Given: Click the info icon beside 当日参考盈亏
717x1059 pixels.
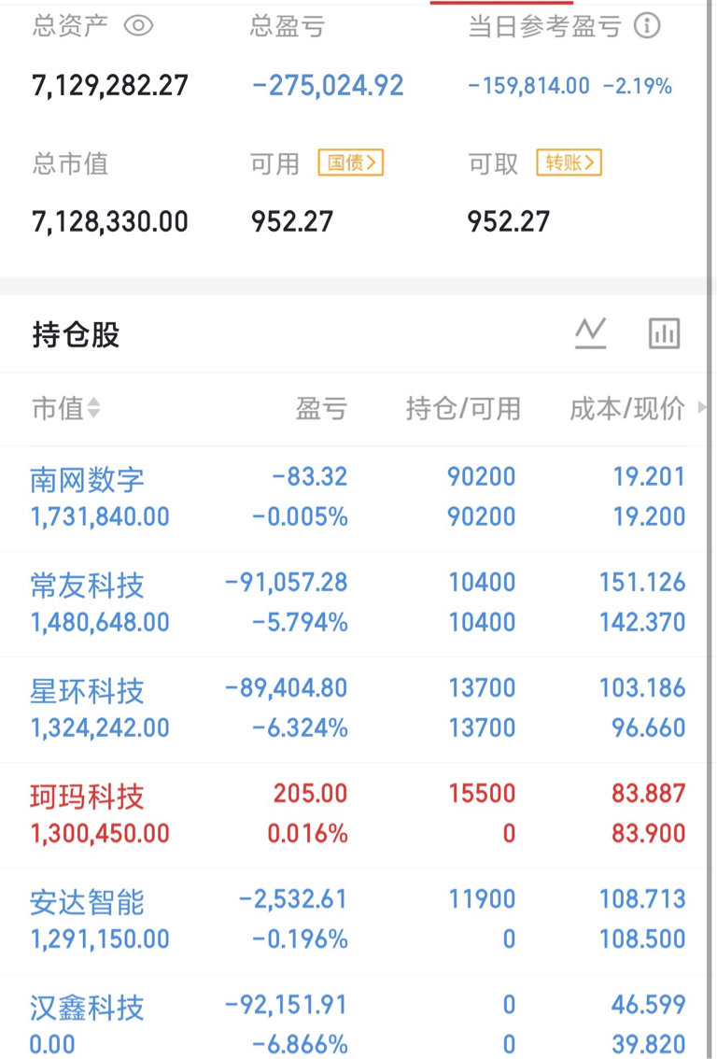Looking at the screenshot, I should coord(647,26).
